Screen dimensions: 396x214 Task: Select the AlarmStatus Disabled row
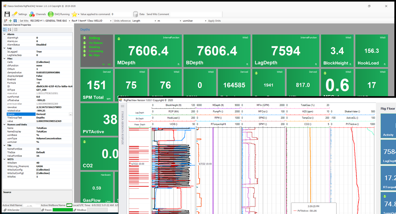[39, 45]
